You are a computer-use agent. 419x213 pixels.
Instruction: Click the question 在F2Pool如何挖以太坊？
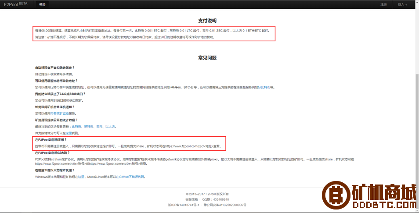click(x=52, y=153)
